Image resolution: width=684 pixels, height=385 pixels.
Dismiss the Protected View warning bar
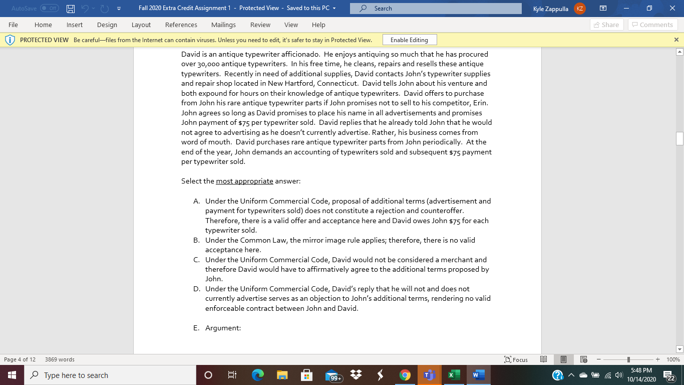point(676,40)
